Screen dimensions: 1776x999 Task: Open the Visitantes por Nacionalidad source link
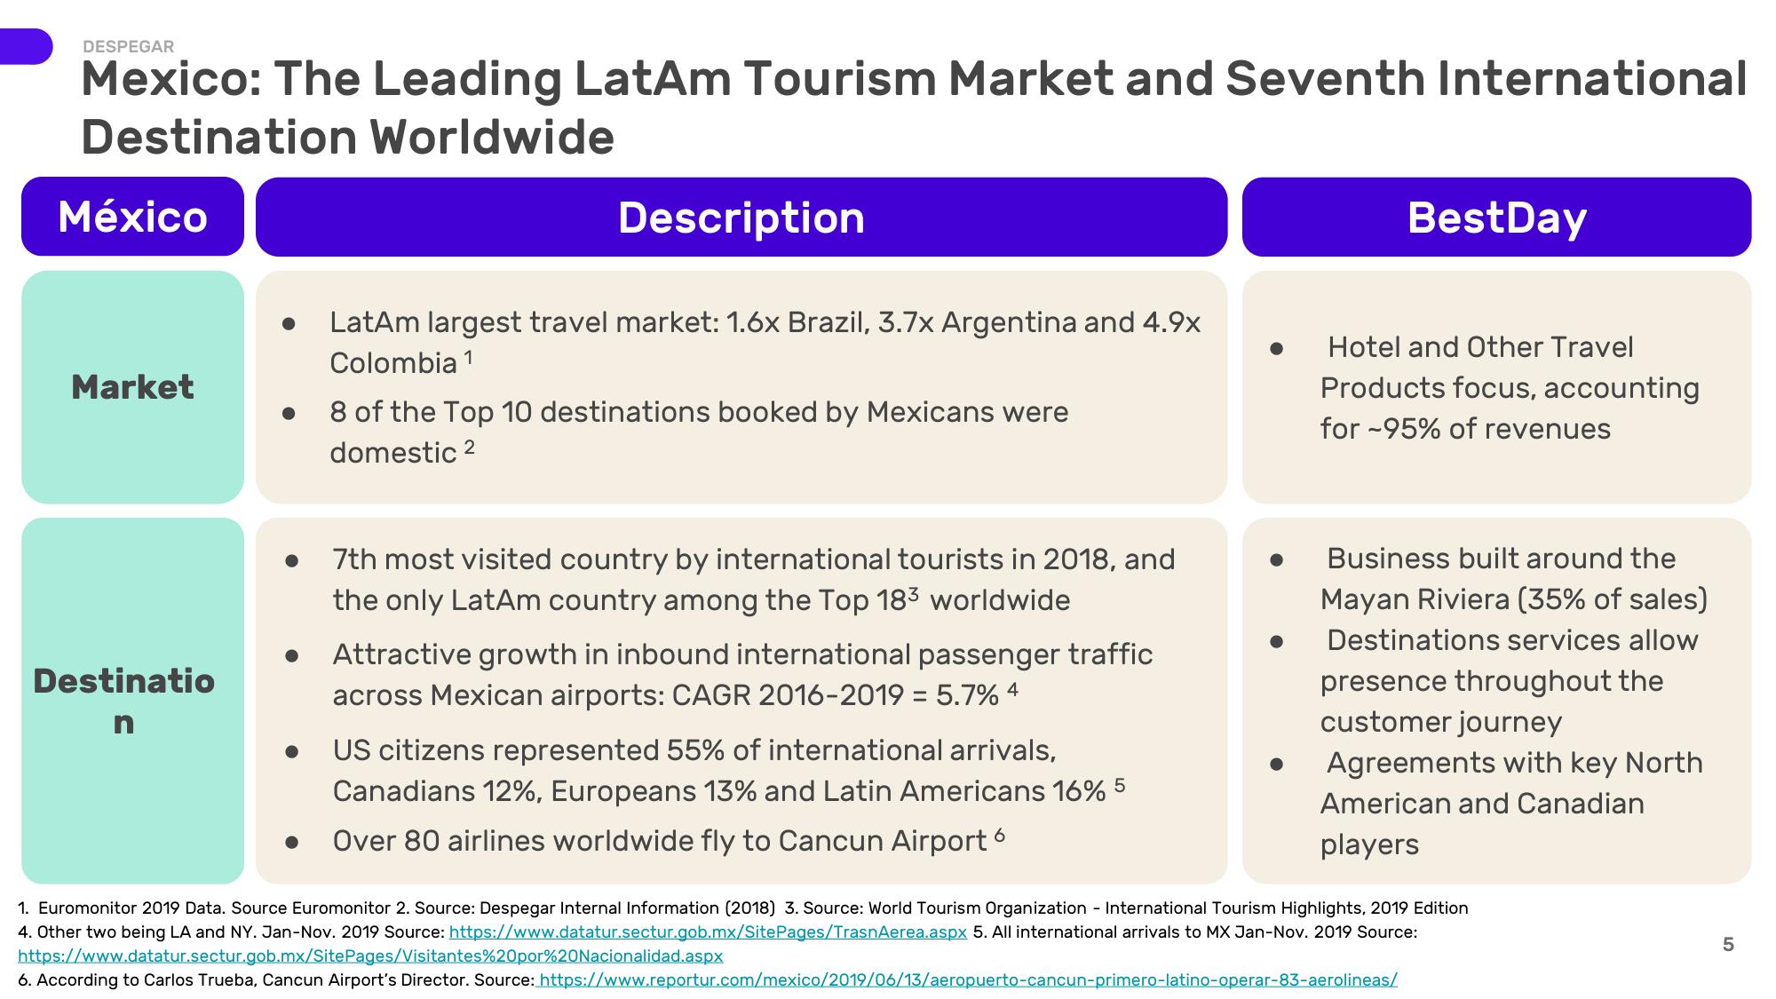click(370, 956)
